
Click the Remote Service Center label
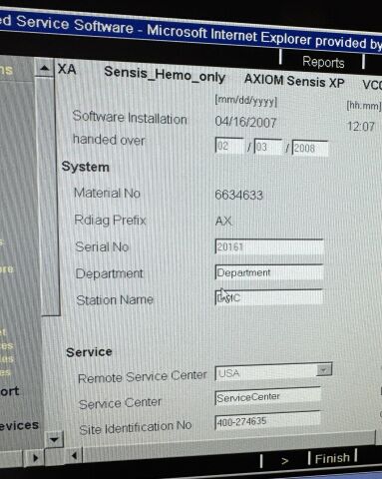143,376
